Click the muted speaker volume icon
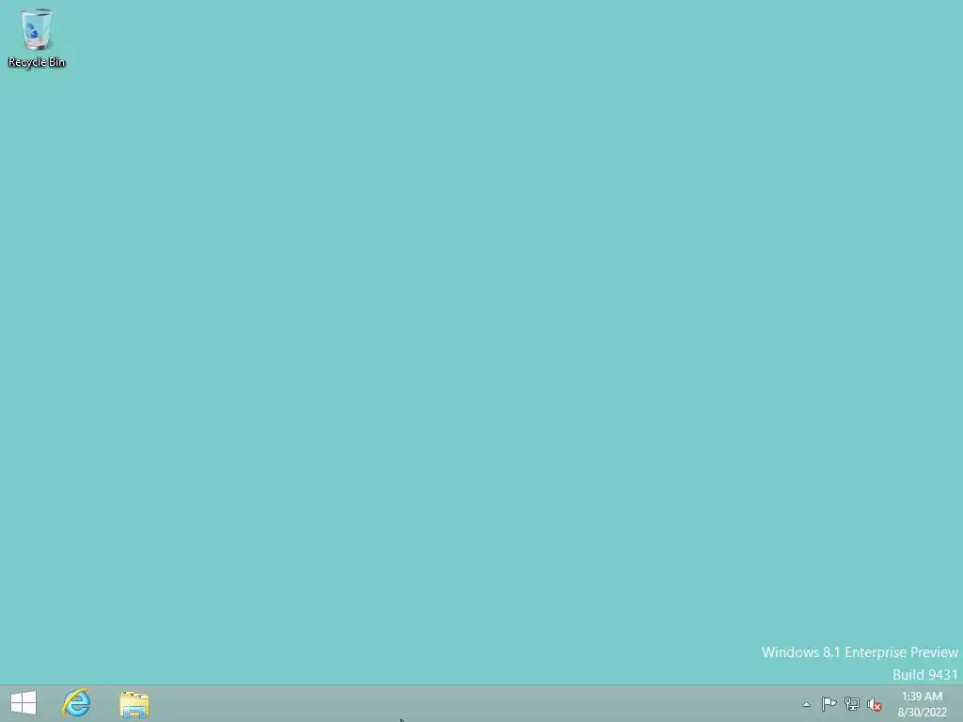The image size is (963, 722). [x=874, y=704]
